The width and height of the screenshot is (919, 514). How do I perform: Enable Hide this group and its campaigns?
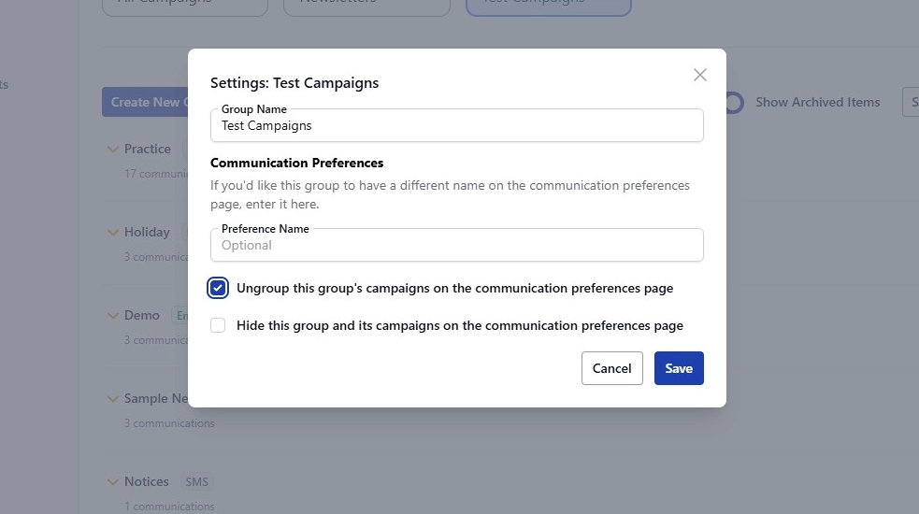[218, 325]
